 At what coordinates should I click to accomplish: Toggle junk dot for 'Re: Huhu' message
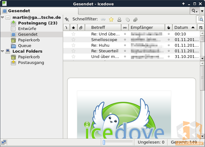(x=169, y=45)
